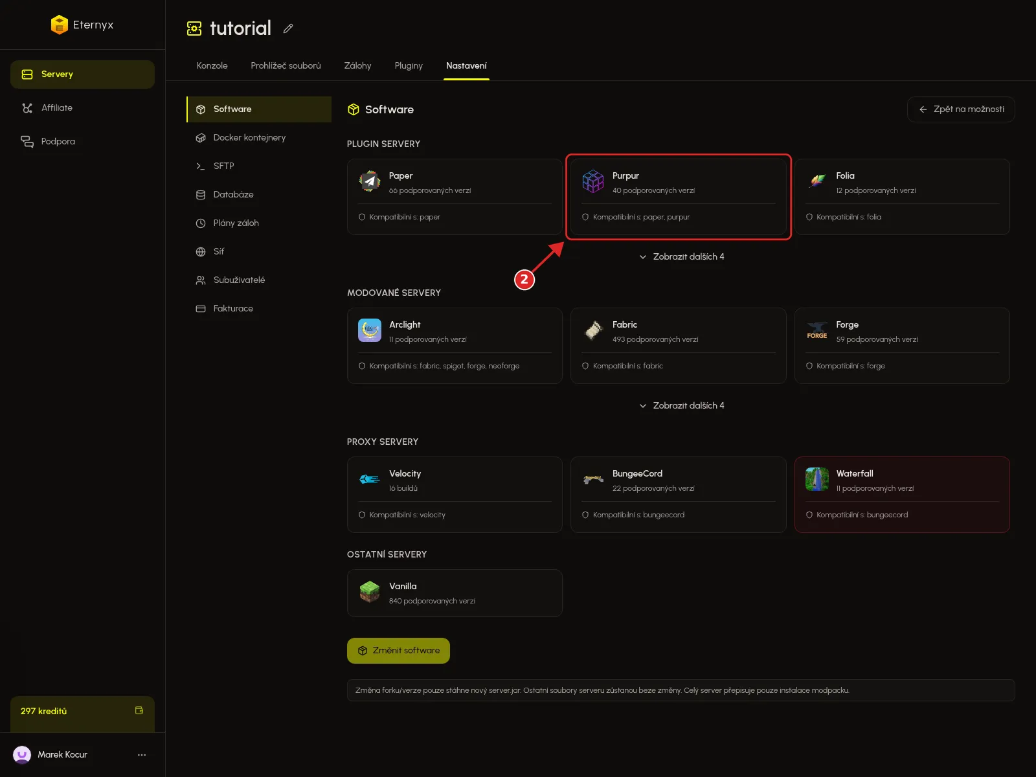Click the "840 podporovaných verzí" text
Viewport: 1036px width, 777px height.
(432, 602)
